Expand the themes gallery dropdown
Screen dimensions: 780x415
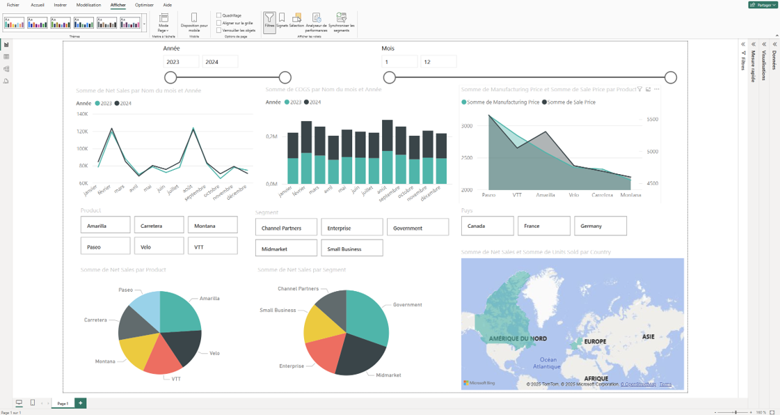coord(145,23)
